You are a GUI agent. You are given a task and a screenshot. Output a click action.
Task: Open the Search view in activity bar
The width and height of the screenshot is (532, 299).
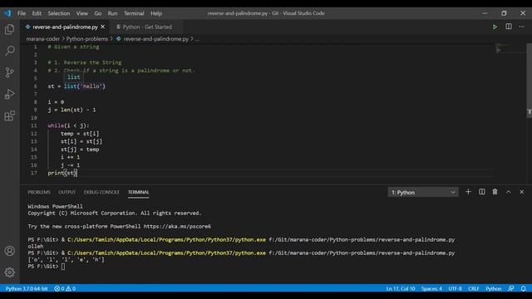[x=9, y=51]
